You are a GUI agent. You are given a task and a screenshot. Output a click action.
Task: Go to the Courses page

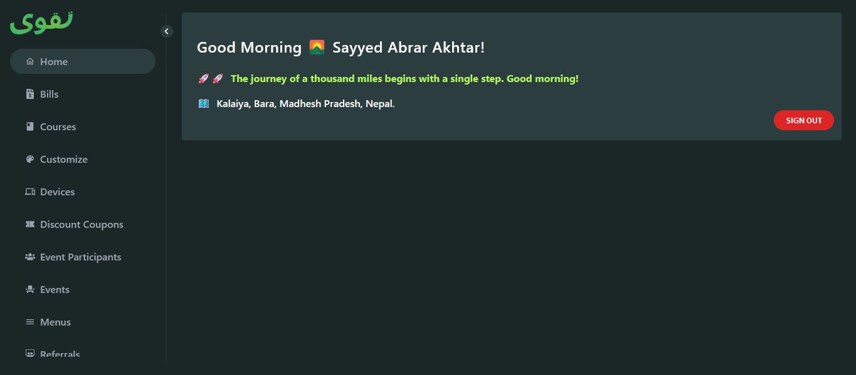(x=58, y=126)
